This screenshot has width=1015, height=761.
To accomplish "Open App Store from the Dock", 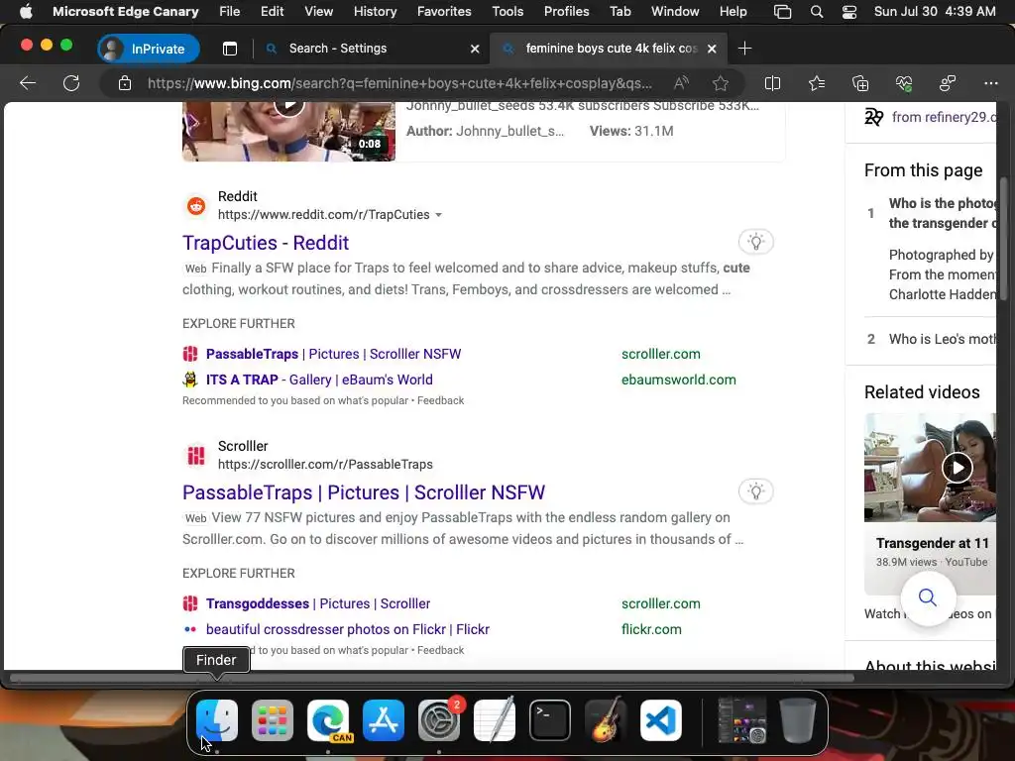I will [384, 720].
